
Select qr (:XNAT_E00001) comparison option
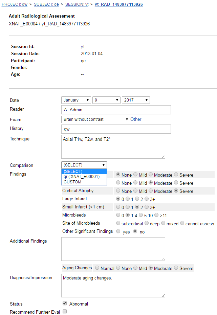[x=82, y=177]
